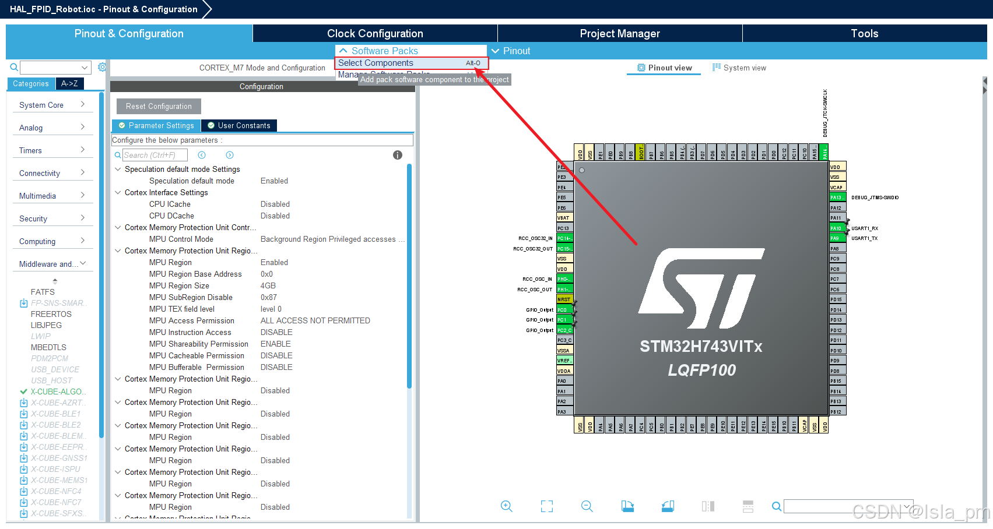Show parameter info with the i icon
Viewport: 993px width, 529px height.
[398, 155]
